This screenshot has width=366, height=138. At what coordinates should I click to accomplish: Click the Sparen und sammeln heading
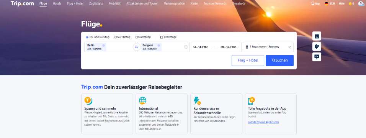[100, 108]
